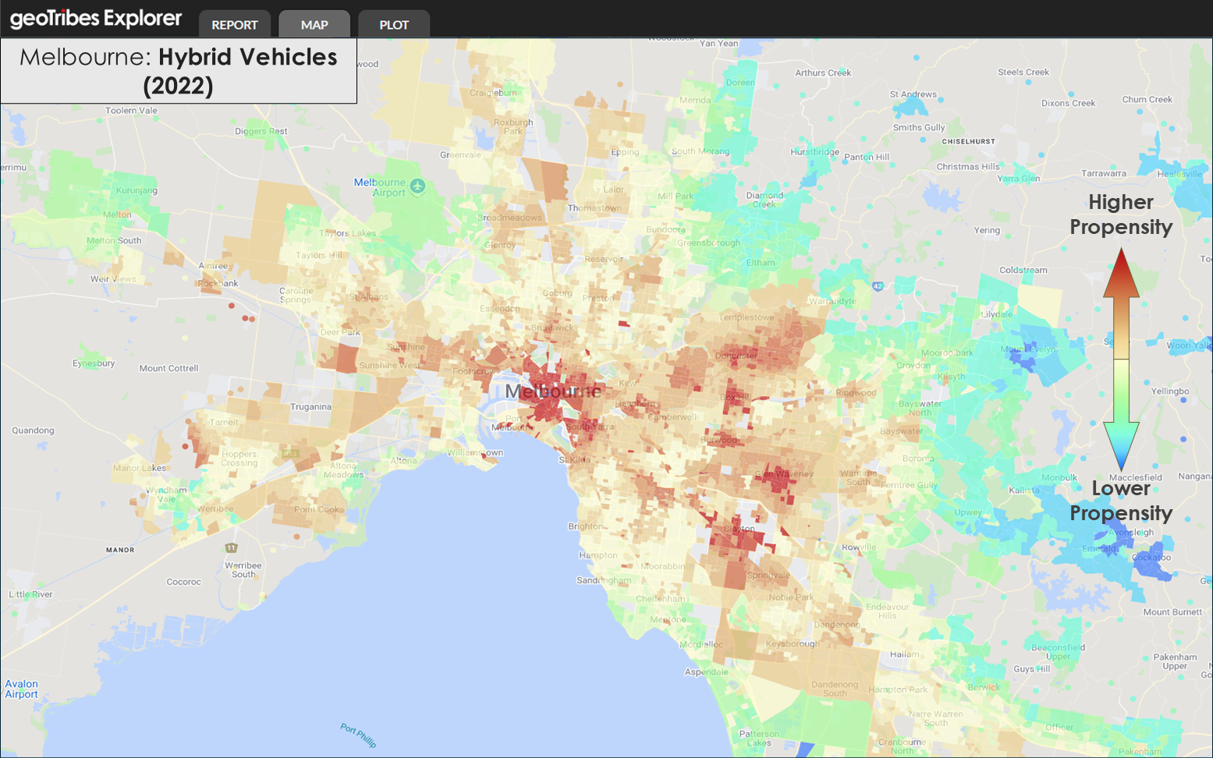Screen dimensions: 1213x758
Task: Click the Glen Waverley dark red hotspot
Action: coord(782,476)
